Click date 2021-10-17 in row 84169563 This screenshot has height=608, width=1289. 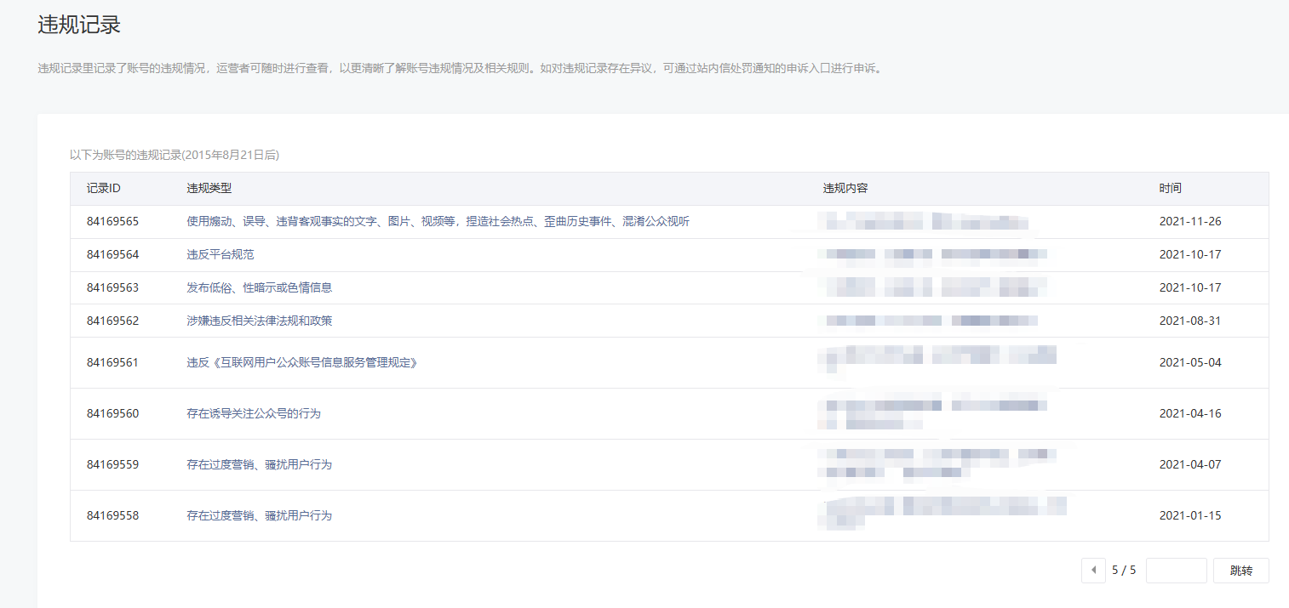coord(1190,287)
